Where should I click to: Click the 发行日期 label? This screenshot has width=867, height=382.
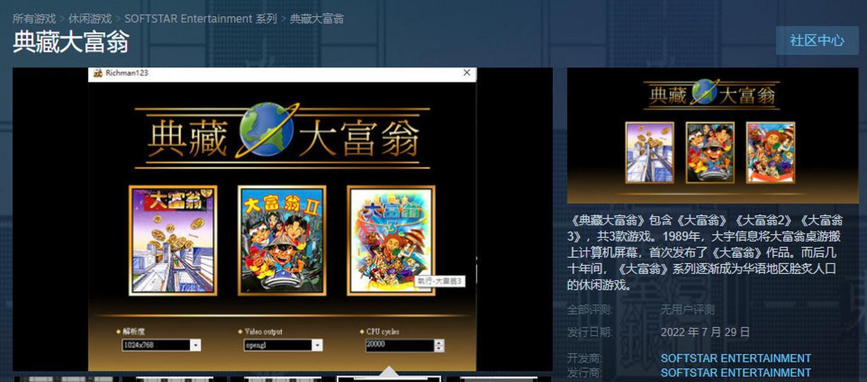pos(589,332)
